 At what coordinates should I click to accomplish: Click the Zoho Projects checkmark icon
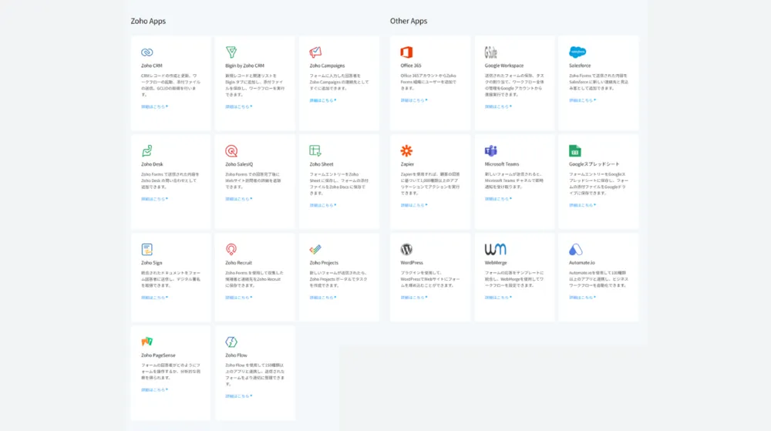[x=315, y=250]
